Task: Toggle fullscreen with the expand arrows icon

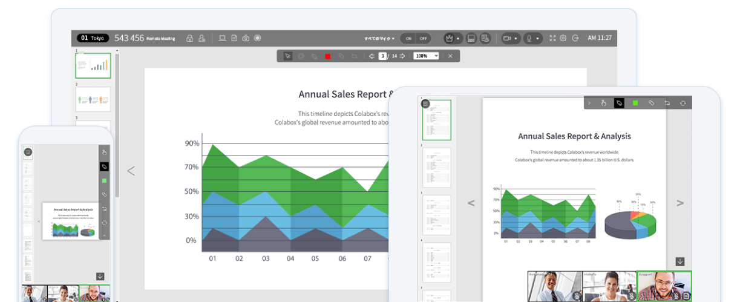Action: [552, 38]
